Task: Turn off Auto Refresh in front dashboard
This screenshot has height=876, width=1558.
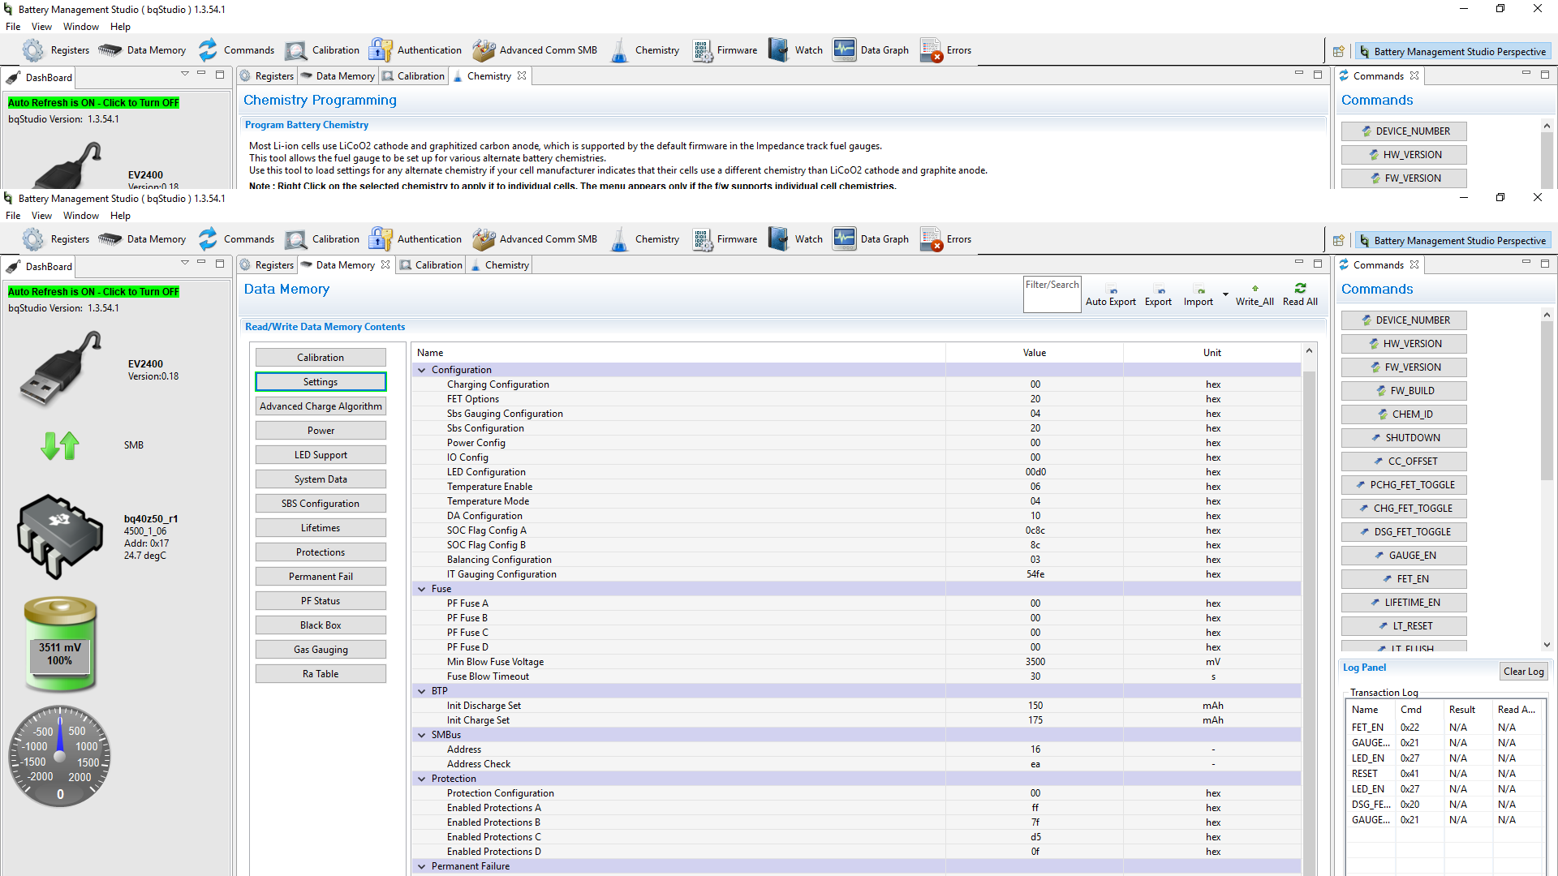Action: point(93,292)
